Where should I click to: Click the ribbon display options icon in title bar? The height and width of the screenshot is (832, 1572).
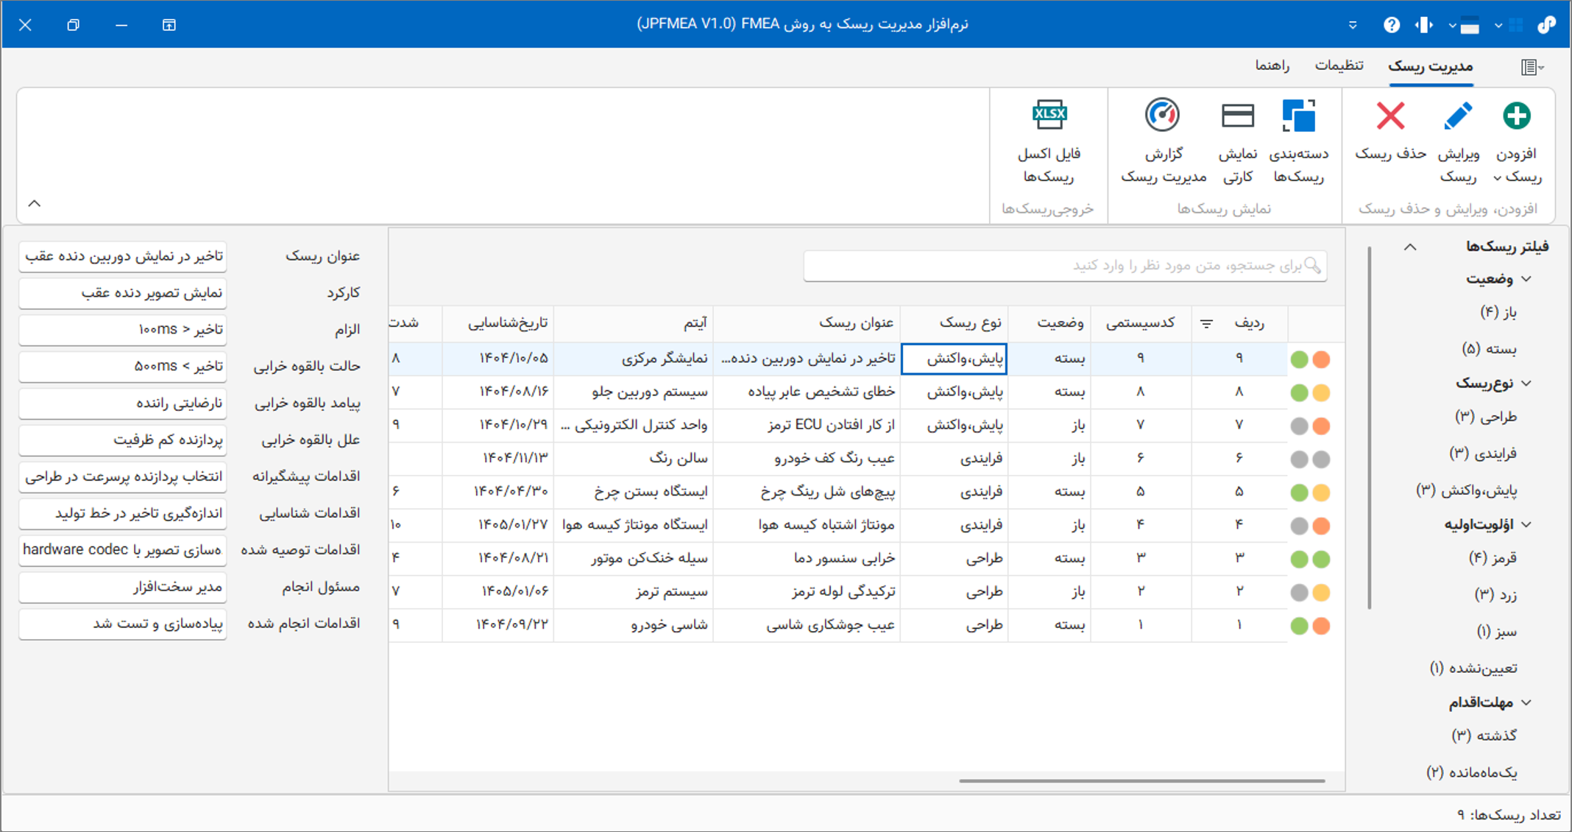169,25
